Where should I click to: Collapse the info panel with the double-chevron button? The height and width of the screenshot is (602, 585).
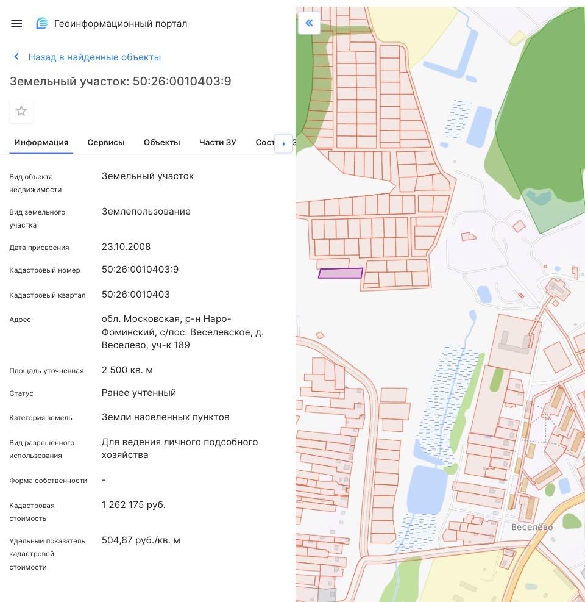click(309, 23)
